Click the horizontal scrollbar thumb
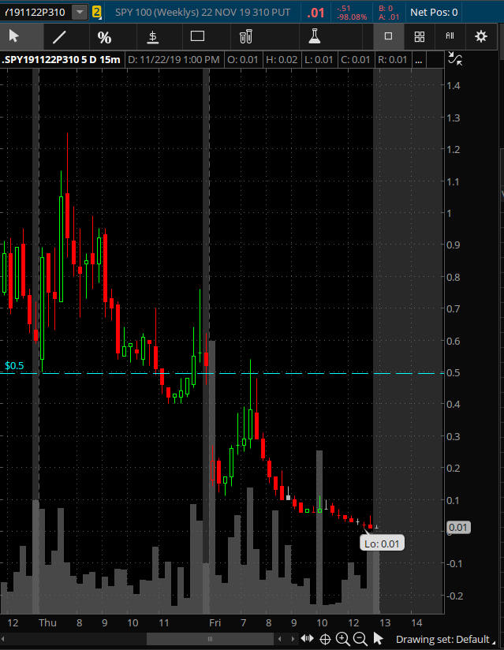 [x=210, y=639]
